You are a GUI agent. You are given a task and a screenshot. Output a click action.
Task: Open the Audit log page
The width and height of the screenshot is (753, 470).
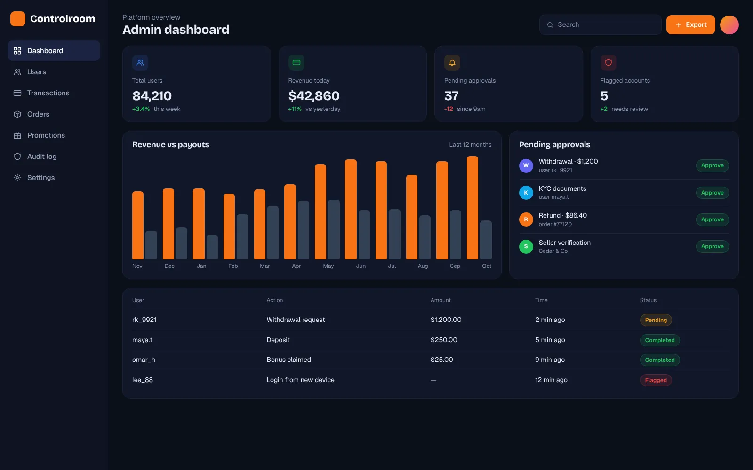tap(54, 157)
